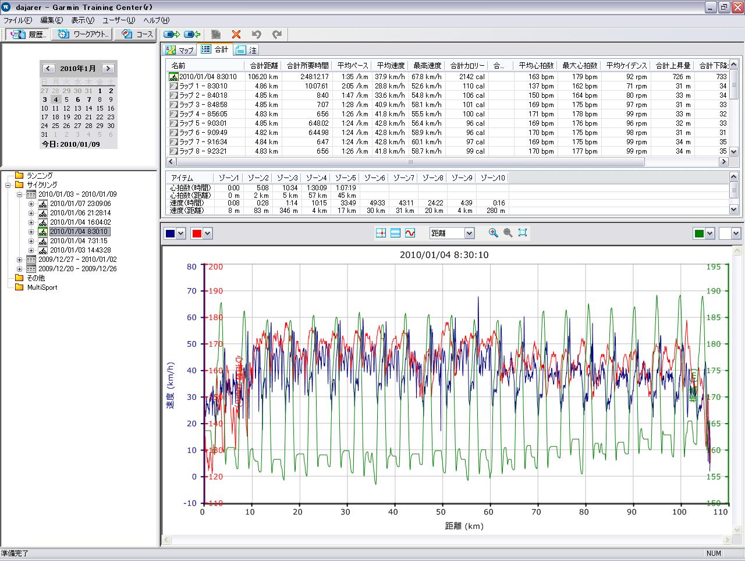Click the receive from device icon
Viewport: 745px width, 561px height.
pos(193,34)
